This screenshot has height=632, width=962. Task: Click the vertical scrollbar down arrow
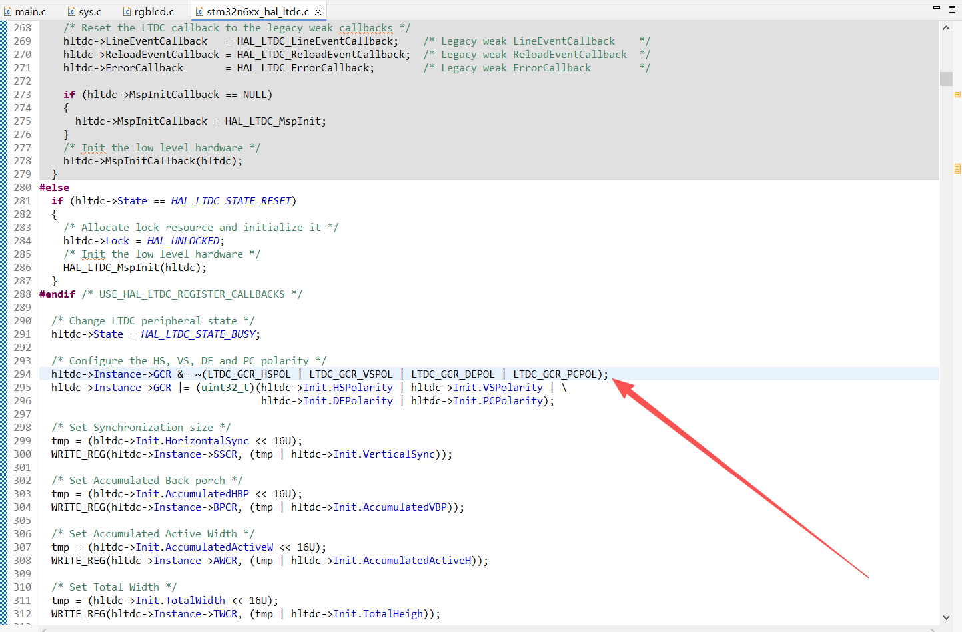[x=946, y=617]
